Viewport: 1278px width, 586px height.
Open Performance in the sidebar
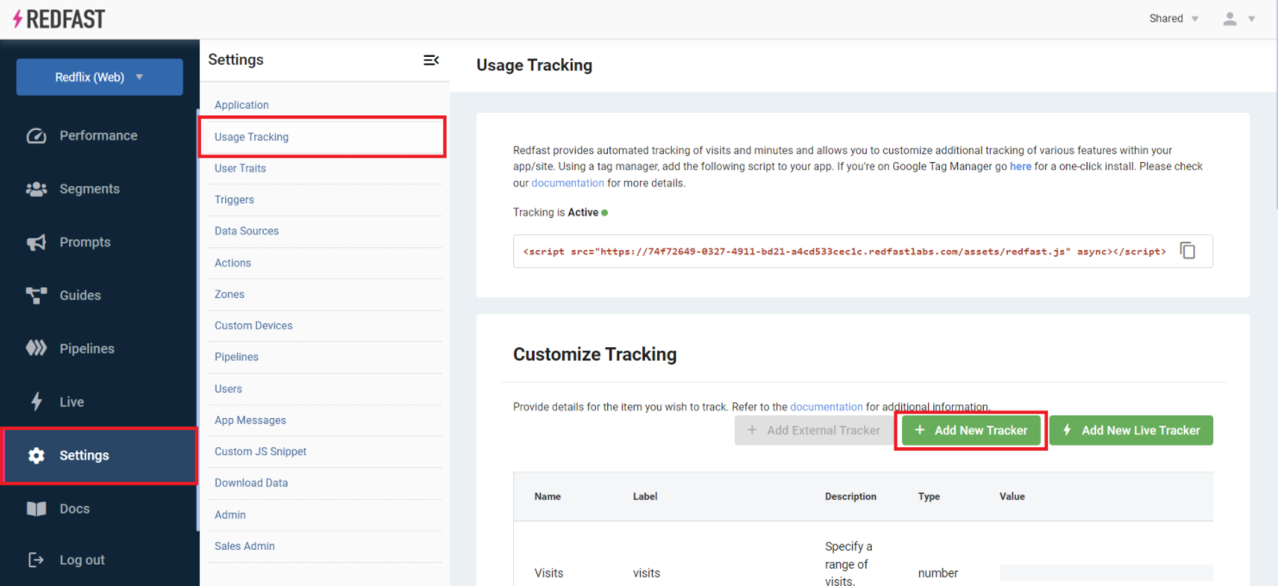(98, 135)
